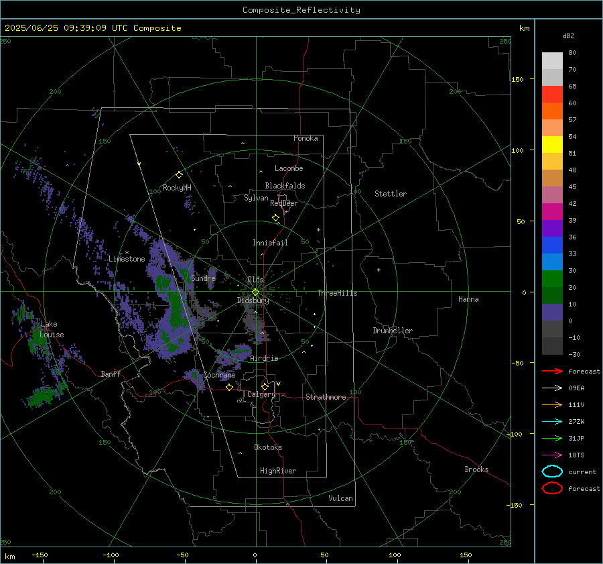603x564 pixels.
Task: Select the cyan 27ZW arrow legend entry
Action: (552, 422)
